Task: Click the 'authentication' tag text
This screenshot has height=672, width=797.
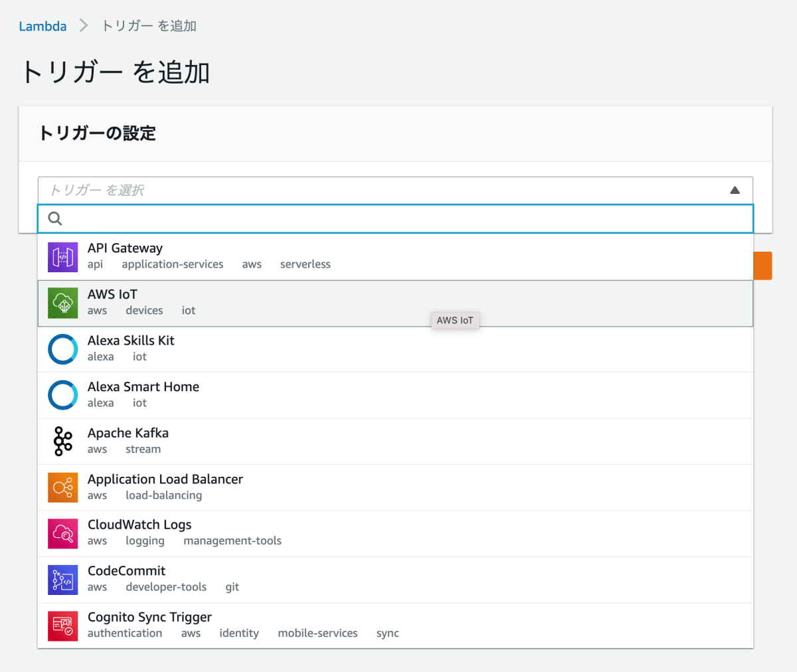Action: (x=125, y=633)
